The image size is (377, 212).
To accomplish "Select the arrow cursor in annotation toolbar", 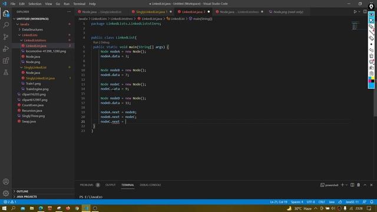I will coord(371,21).
